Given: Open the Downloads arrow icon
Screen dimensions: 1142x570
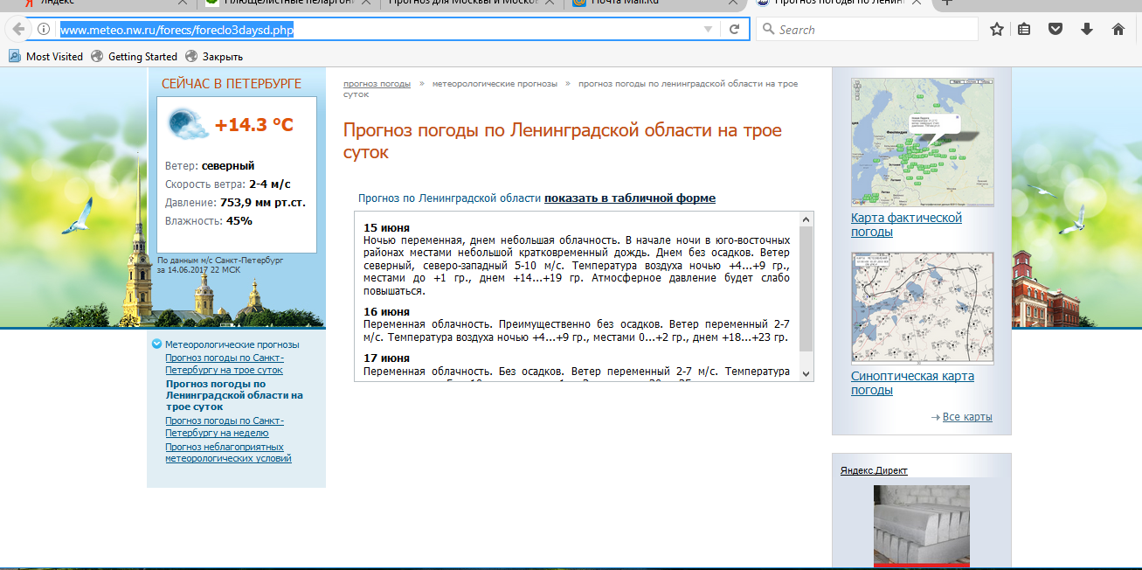Looking at the screenshot, I should click(1087, 30).
